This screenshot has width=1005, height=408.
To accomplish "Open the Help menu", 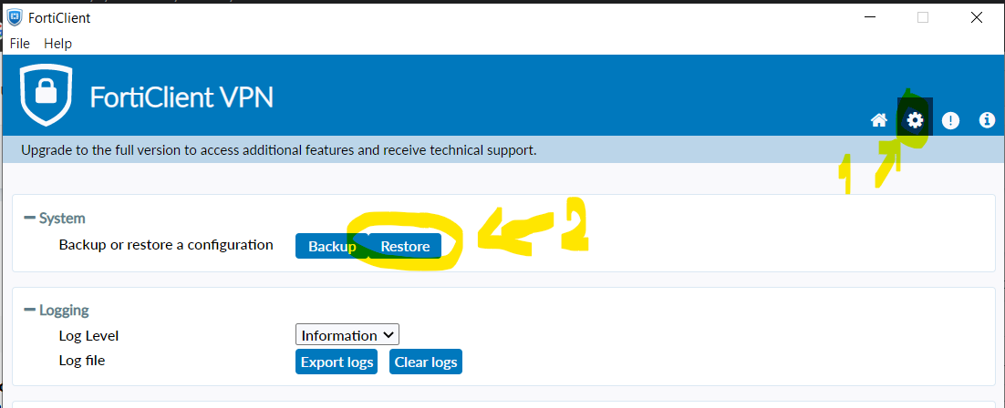I will click(57, 44).
